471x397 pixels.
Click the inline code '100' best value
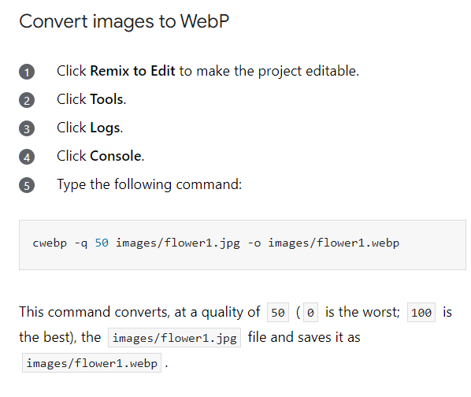421,312
